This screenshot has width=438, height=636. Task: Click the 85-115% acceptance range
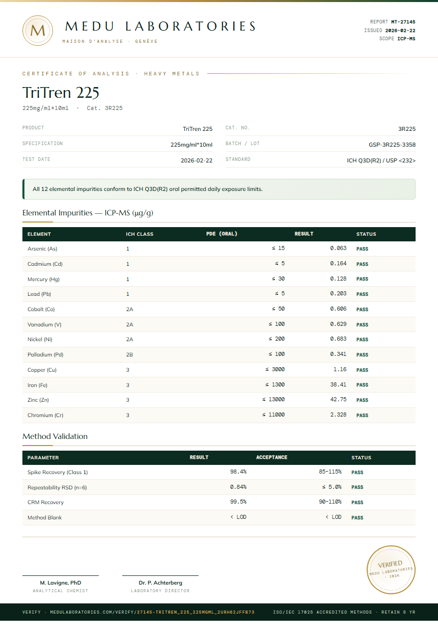330,472
